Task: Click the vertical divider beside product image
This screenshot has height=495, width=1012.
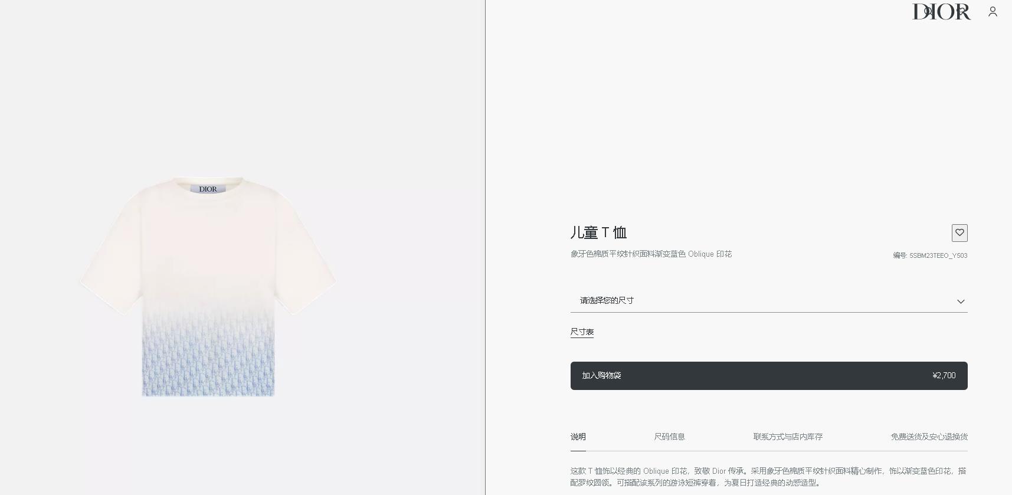Action: tap(486, 247)
